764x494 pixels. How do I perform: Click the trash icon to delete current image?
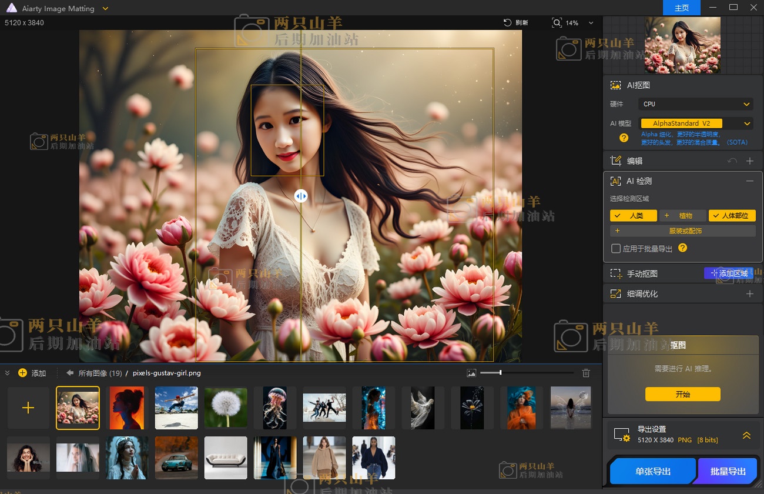point(585,372)
